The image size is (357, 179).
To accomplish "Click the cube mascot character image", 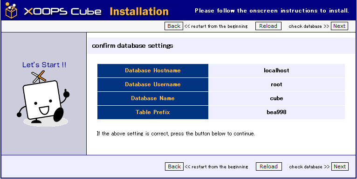I will pos(43,98).
